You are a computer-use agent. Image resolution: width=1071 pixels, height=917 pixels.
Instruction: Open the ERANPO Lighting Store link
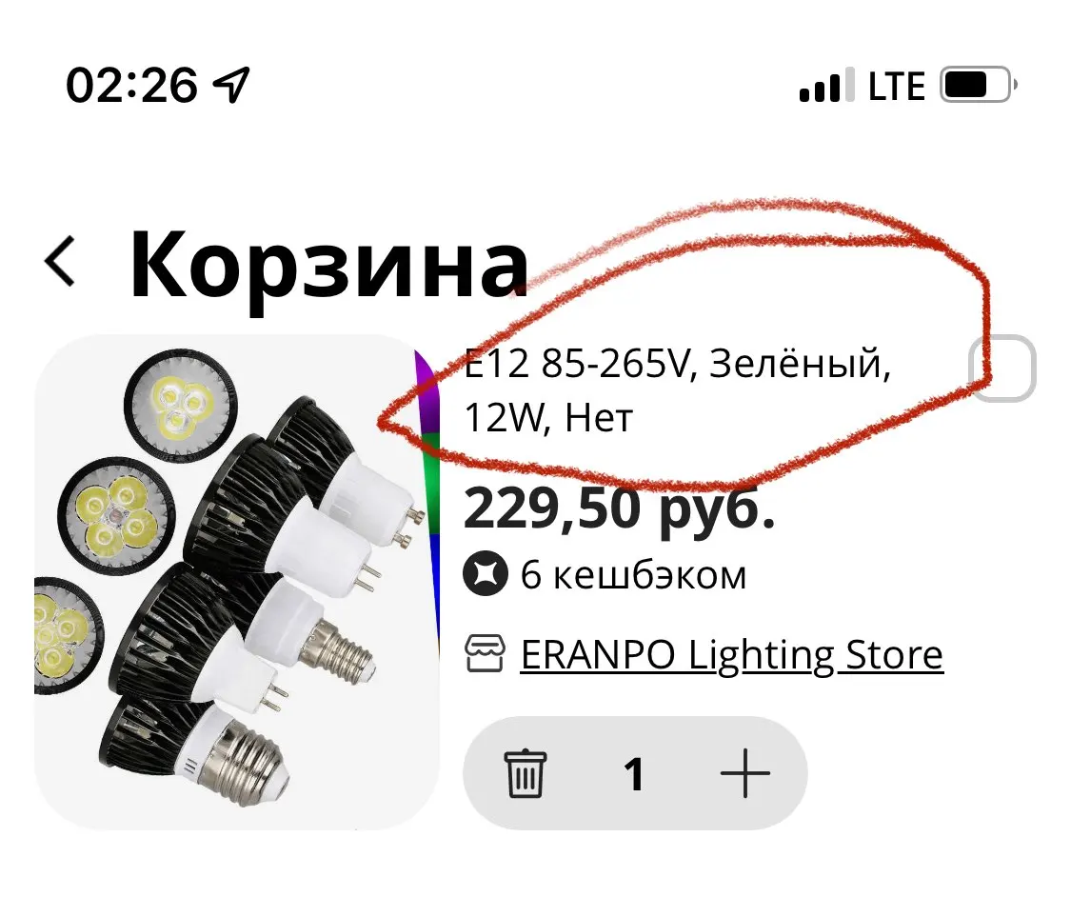pos(731,654)
